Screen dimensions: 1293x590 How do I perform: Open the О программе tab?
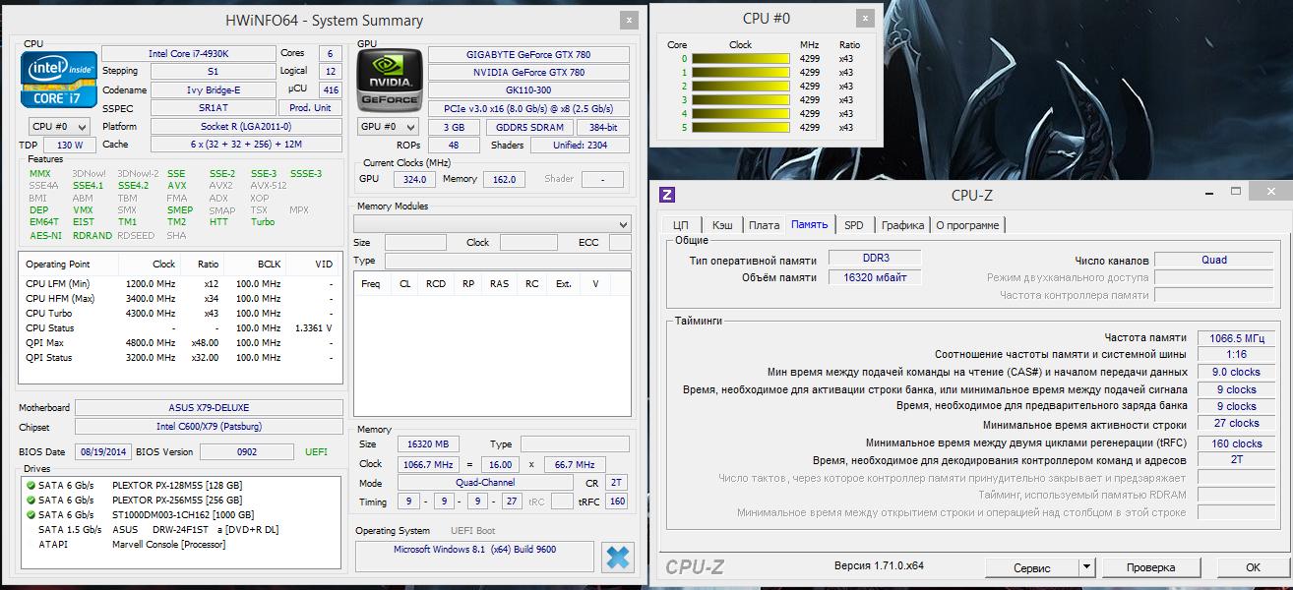[967, 225]
